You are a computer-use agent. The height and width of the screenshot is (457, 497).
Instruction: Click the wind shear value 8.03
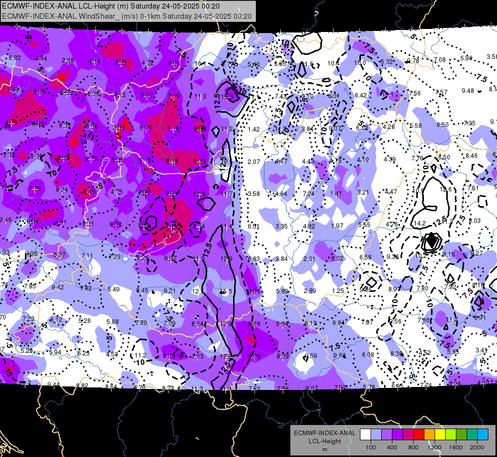(475, 221)
